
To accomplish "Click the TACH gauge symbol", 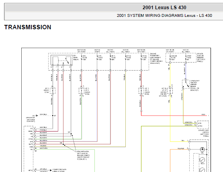I will pos(202,160).
